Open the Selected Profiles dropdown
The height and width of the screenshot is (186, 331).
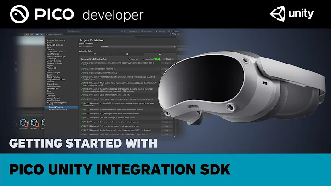(x=138, y=46)
